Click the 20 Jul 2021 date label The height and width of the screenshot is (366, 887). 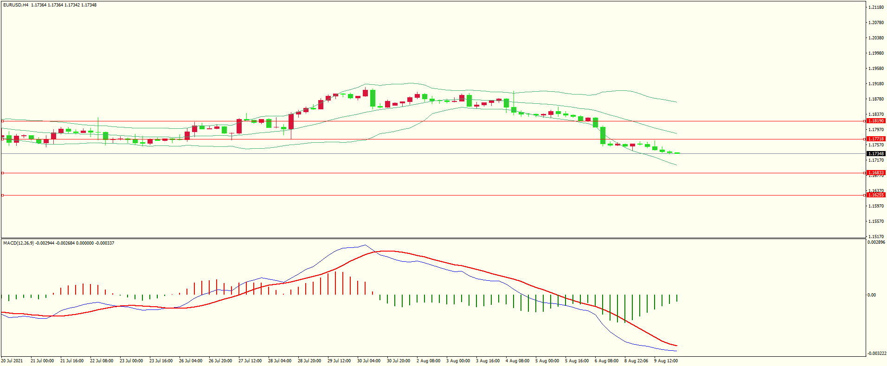click(x=12, y=361)
